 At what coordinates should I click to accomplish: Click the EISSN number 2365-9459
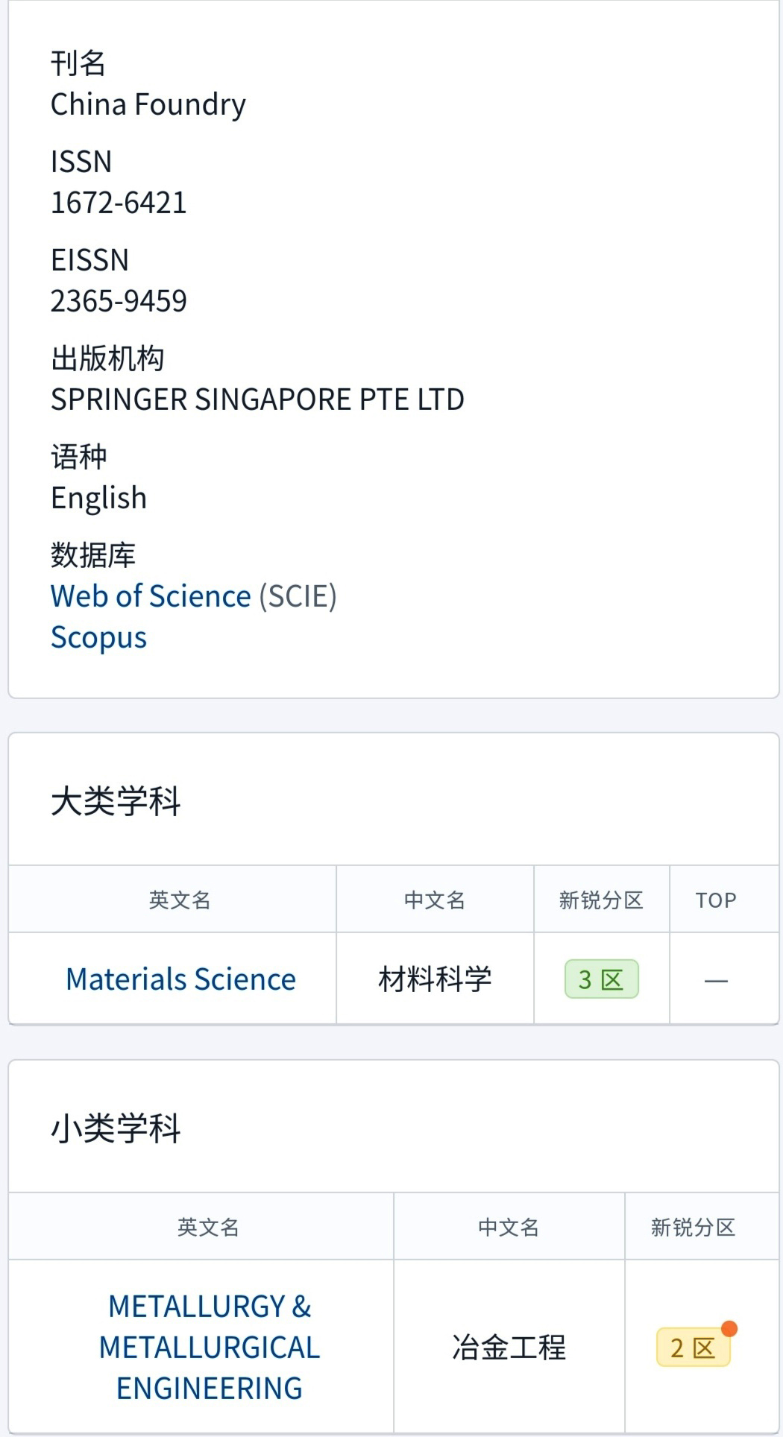click(x=119, y=301)
